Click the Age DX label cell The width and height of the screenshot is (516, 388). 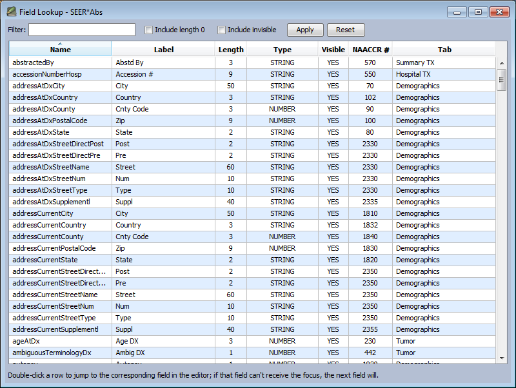[164, 341]
